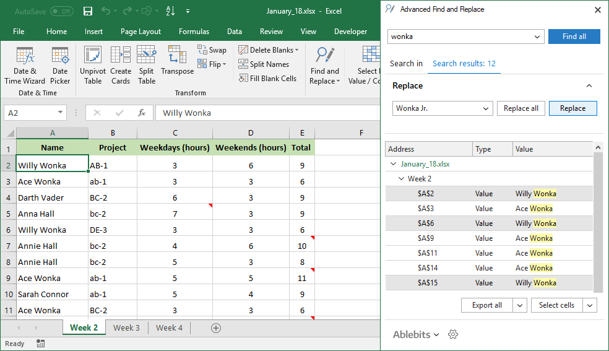Screen dimensions: 609x351
Task: Add a new sheet with plus icon
Action: [216, 328]
